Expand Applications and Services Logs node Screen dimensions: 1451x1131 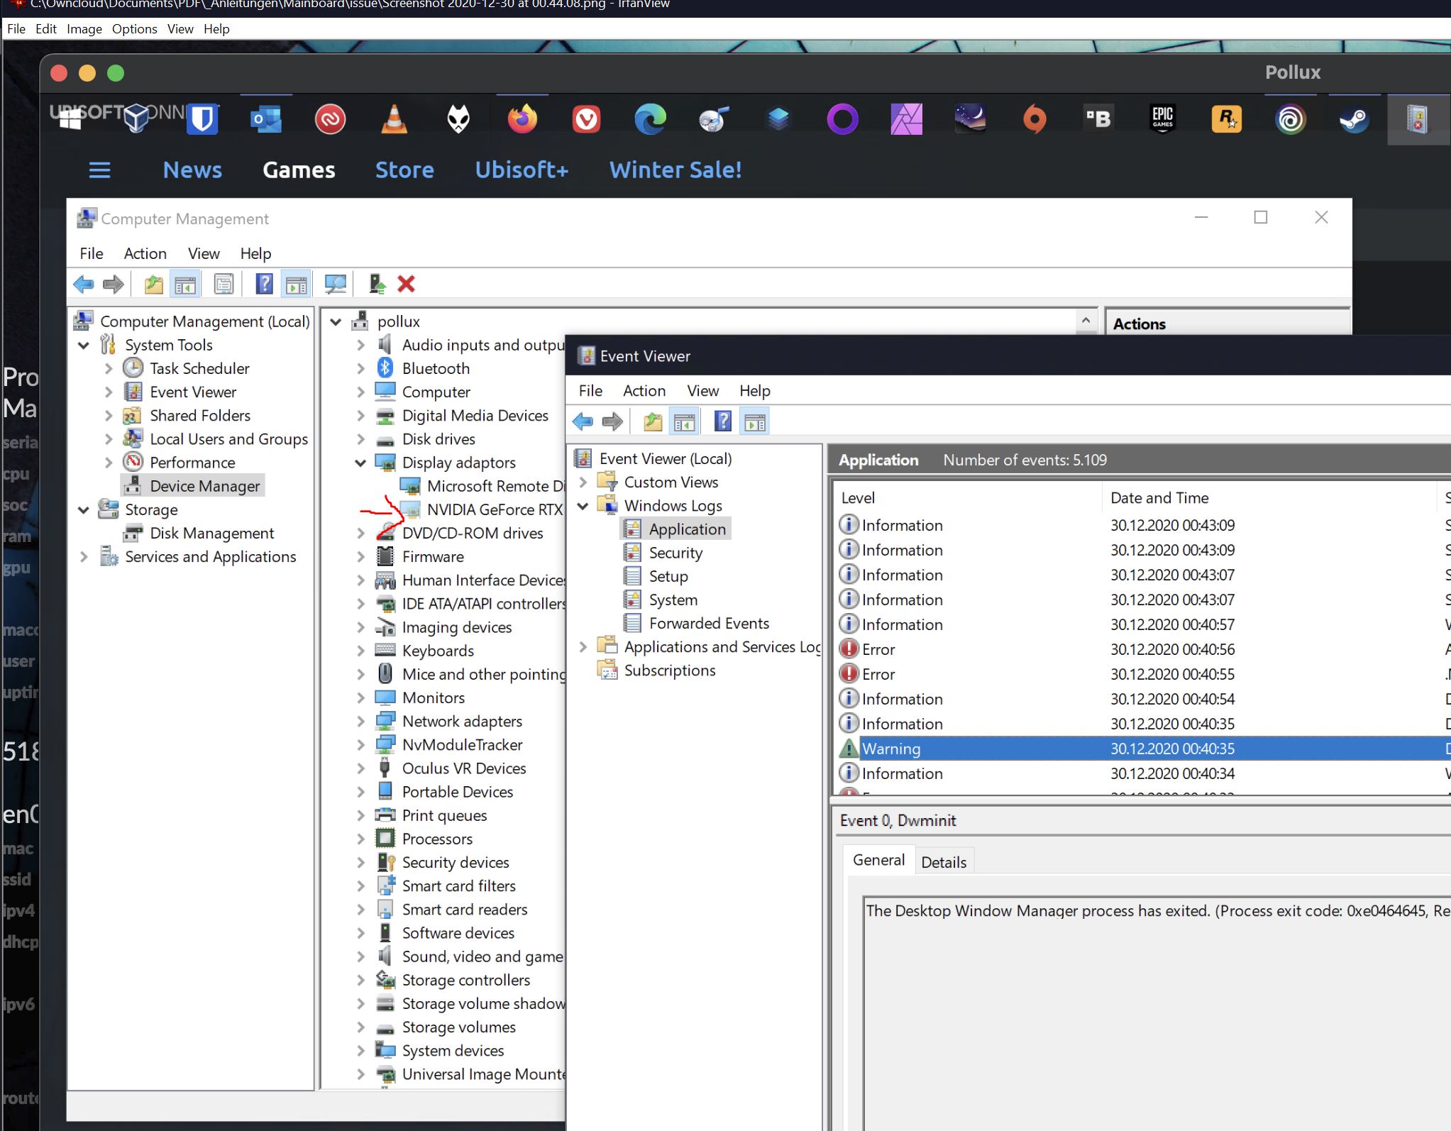pyautogui.click(x=583, y=647)
